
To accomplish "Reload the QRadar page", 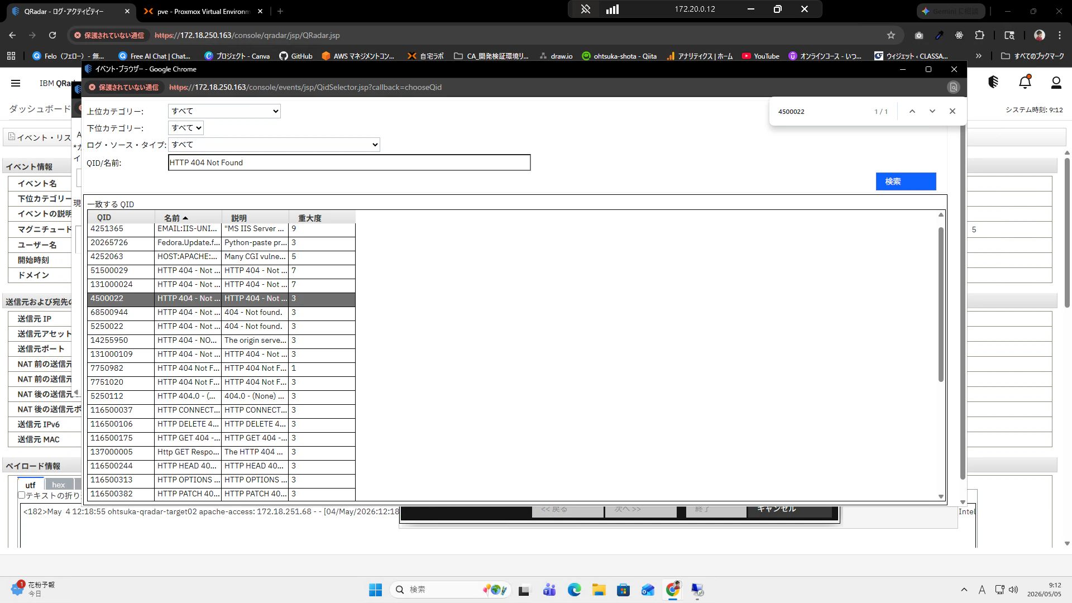I will pos(52,35).
